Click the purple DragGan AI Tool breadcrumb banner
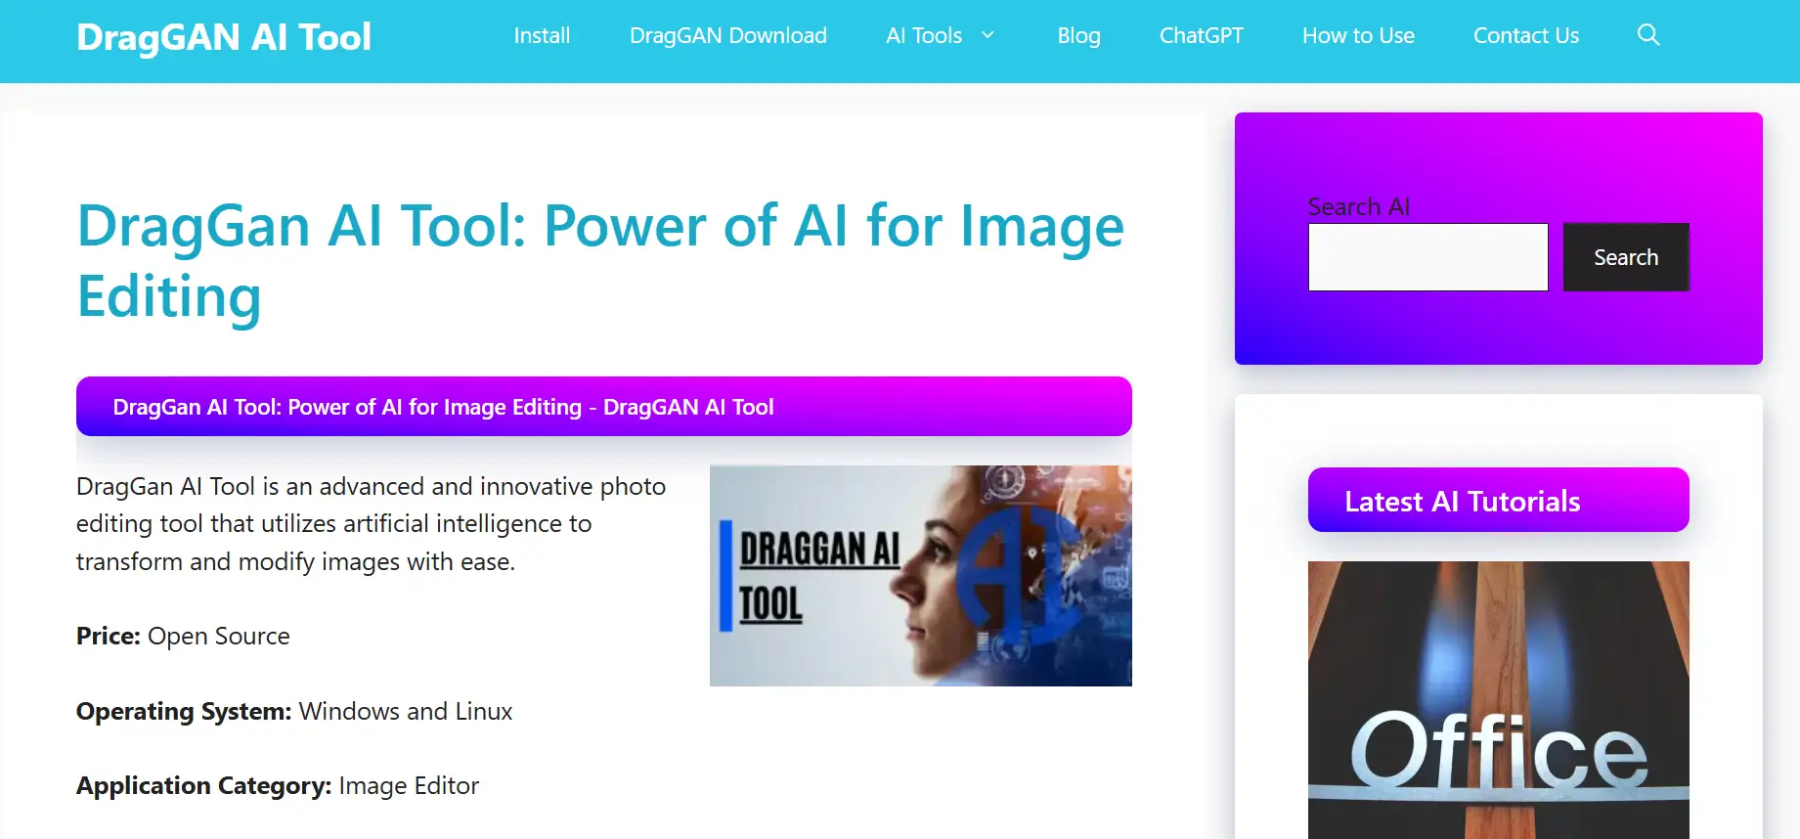 click(x=604, y=407)
